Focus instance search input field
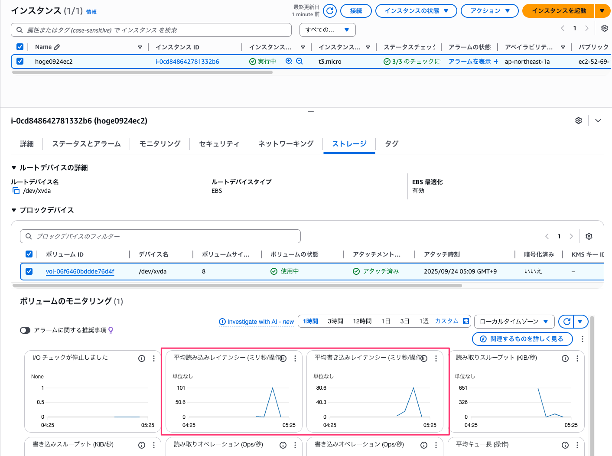 (151, 30)
